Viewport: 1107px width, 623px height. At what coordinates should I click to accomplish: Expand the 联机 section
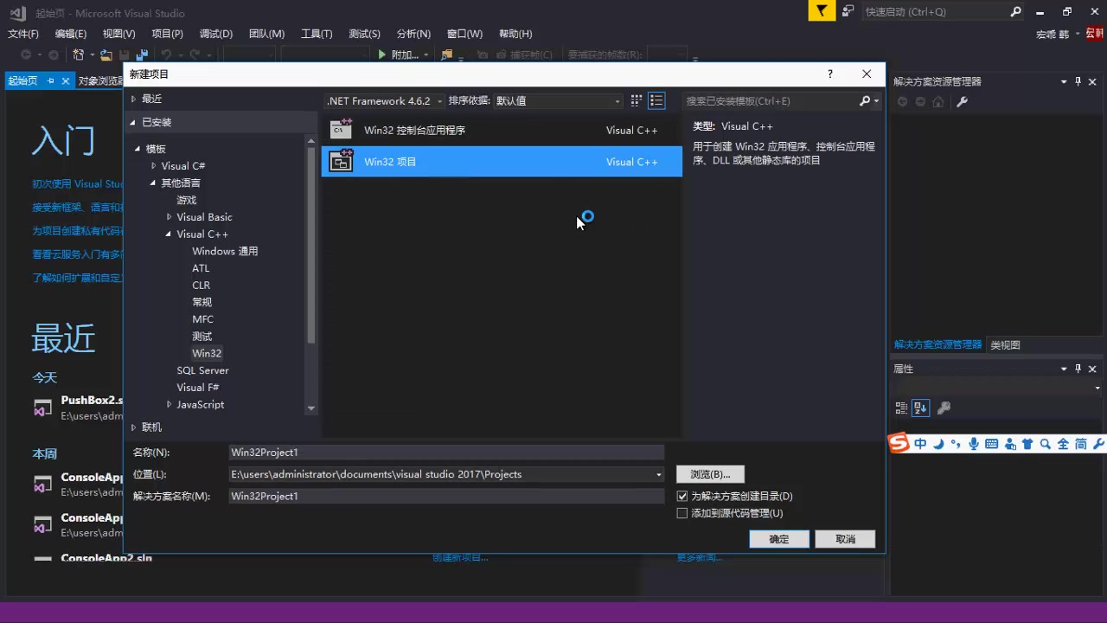133,427
